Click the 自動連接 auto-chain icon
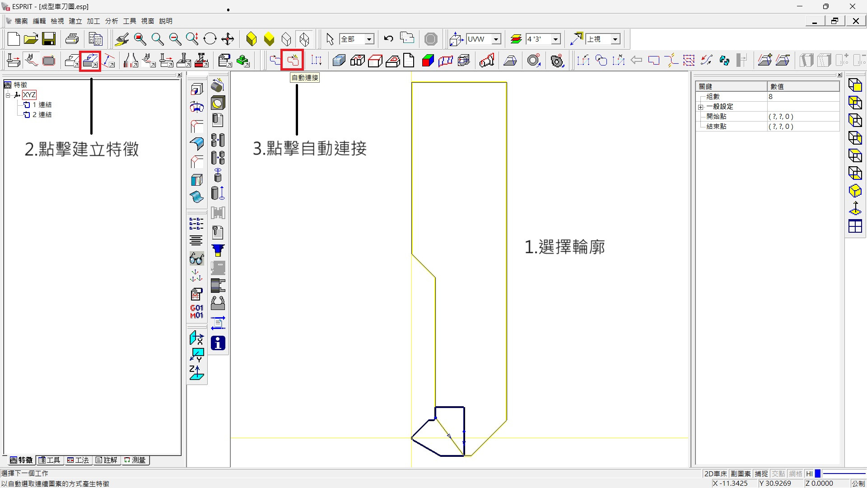 click(x=292, y=60)
